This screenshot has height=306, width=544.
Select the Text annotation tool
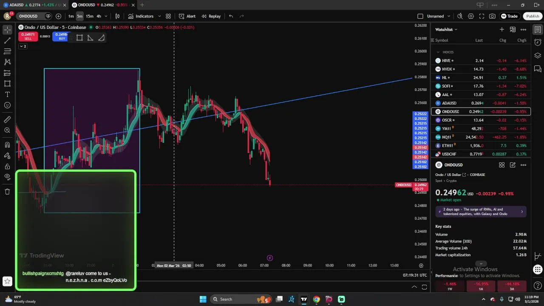tap(7, 94)
